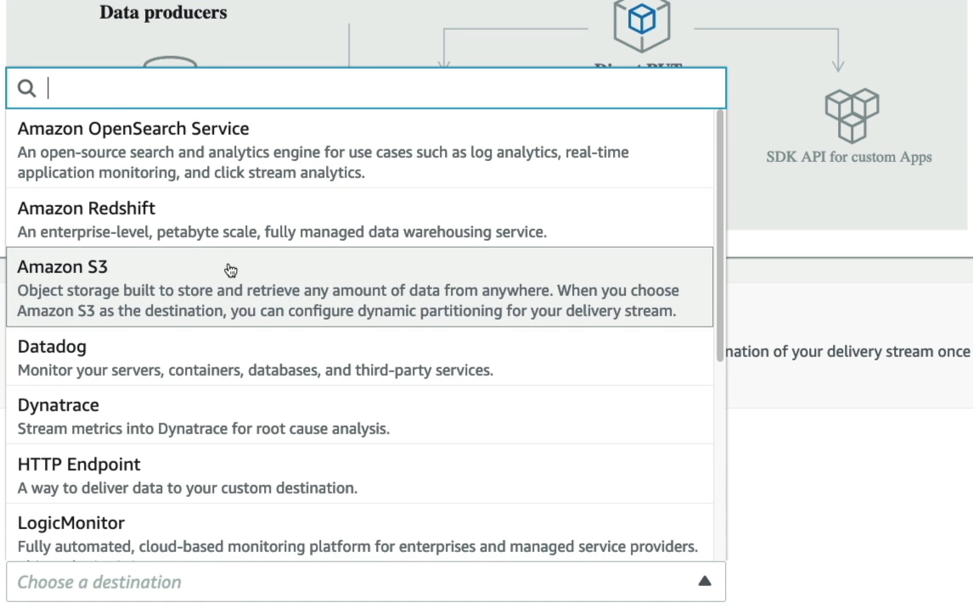Select Amazon OpenSearch Service destination

point(360,149)
